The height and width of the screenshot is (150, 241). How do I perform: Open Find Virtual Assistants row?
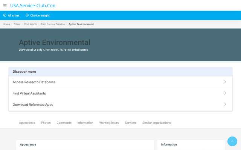point(120,93)
